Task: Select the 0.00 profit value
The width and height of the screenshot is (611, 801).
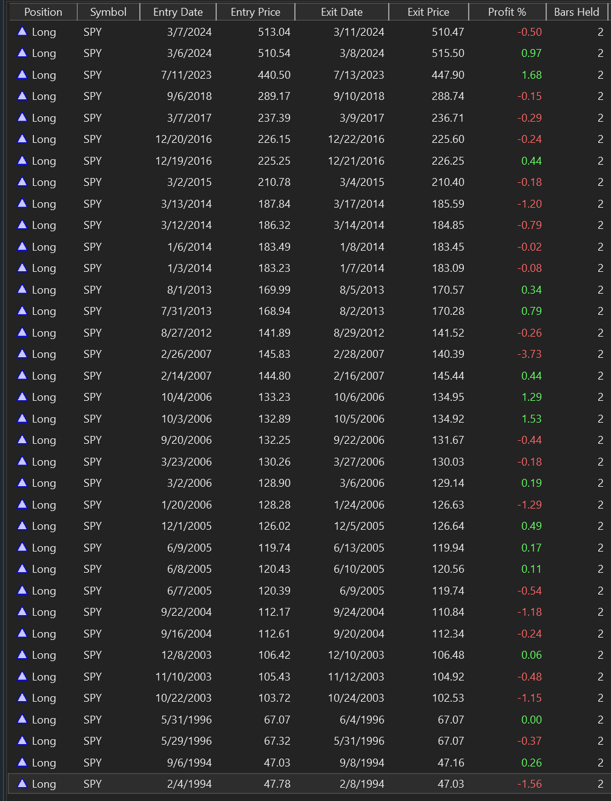Action: coord(532,720)
